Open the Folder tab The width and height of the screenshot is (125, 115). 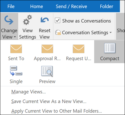106,7
